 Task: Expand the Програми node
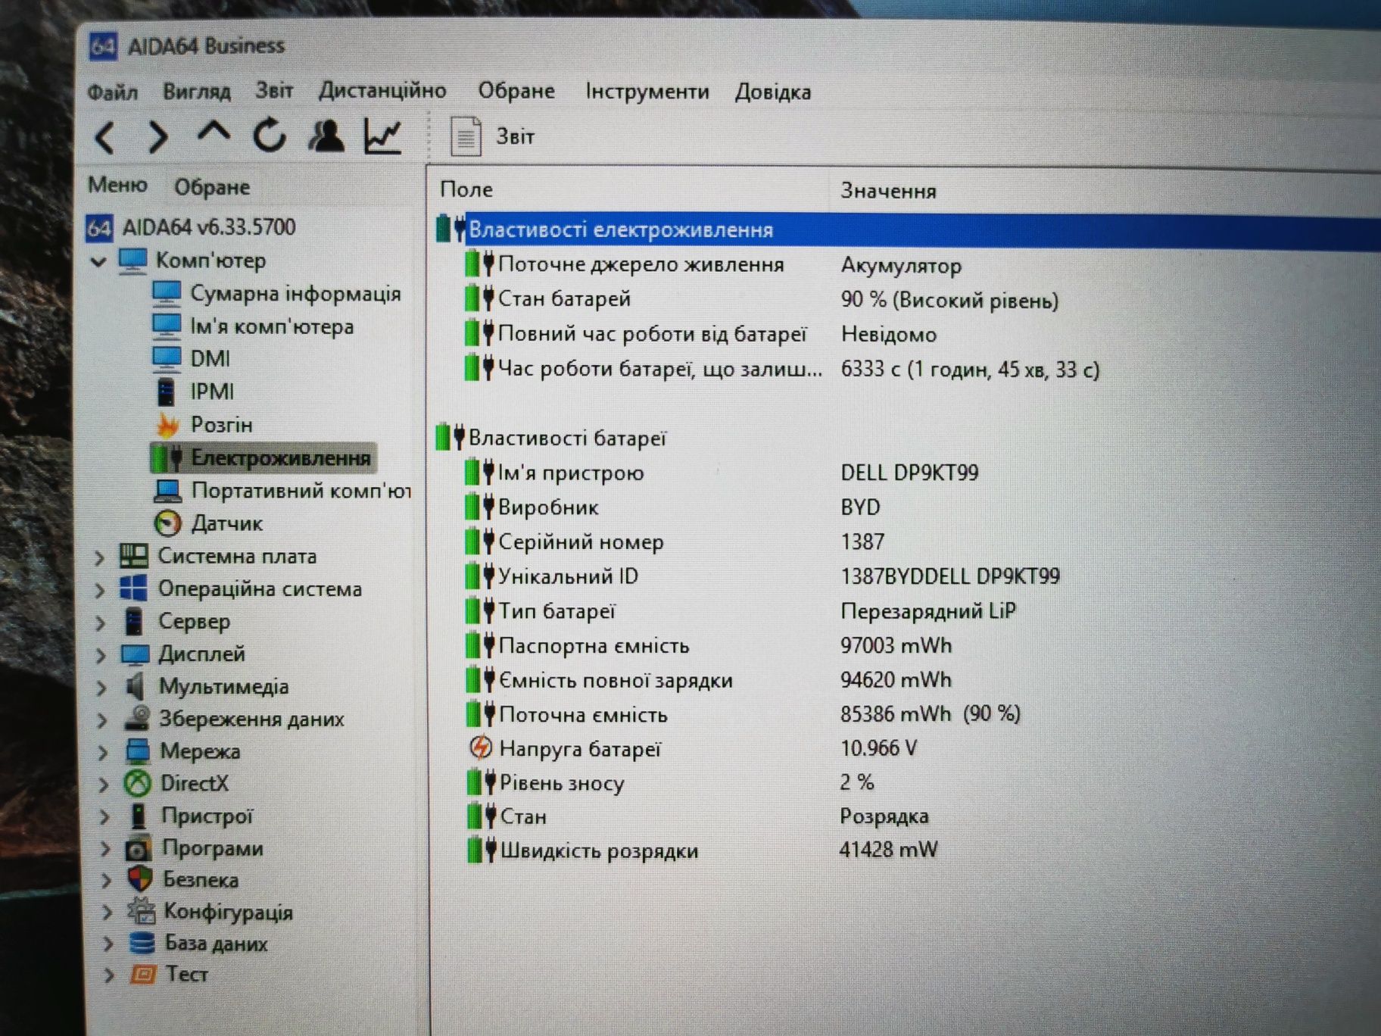[105, 850]
